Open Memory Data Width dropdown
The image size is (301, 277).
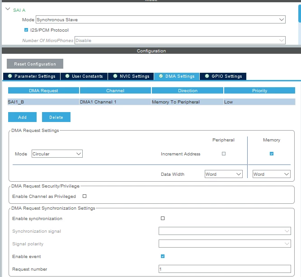[x=272, y=174]
